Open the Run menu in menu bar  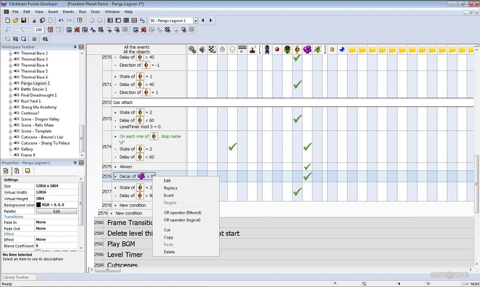(82, 12)
